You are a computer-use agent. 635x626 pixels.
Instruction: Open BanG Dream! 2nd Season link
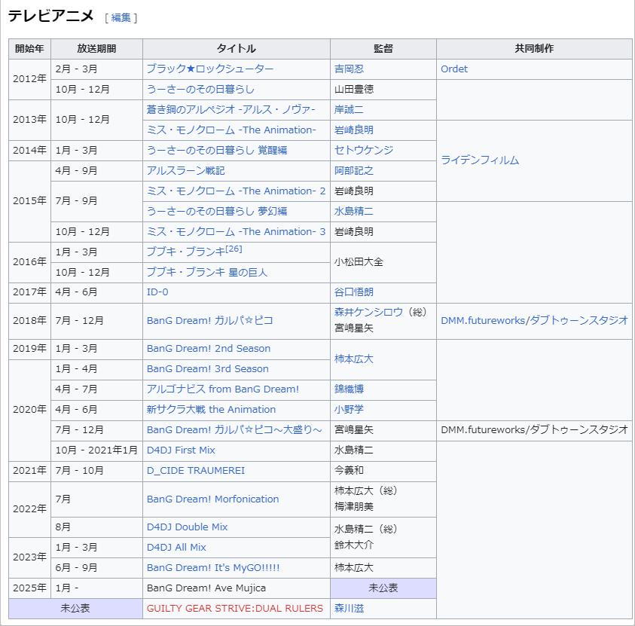[208, 349]
